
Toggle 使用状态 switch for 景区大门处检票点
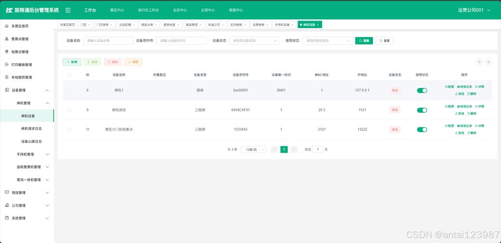click(422, 129)
